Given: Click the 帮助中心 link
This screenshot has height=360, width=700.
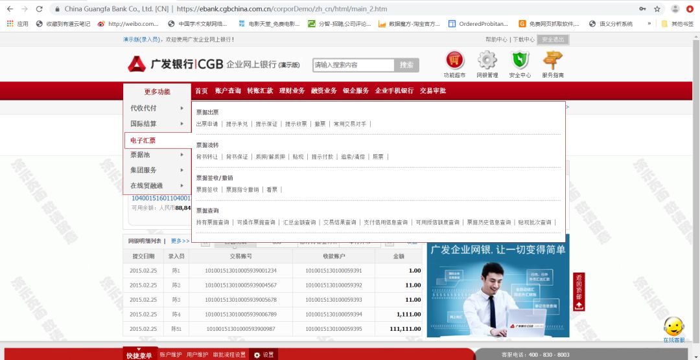Looking at the screenshot, I should (496, 39).
